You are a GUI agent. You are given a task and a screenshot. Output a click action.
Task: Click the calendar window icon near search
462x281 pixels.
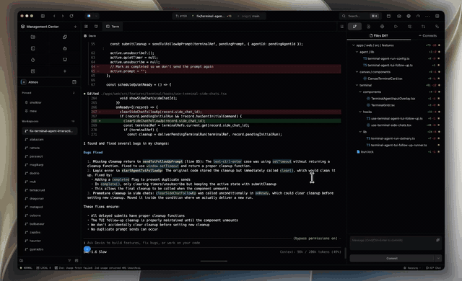coord(388,16)
